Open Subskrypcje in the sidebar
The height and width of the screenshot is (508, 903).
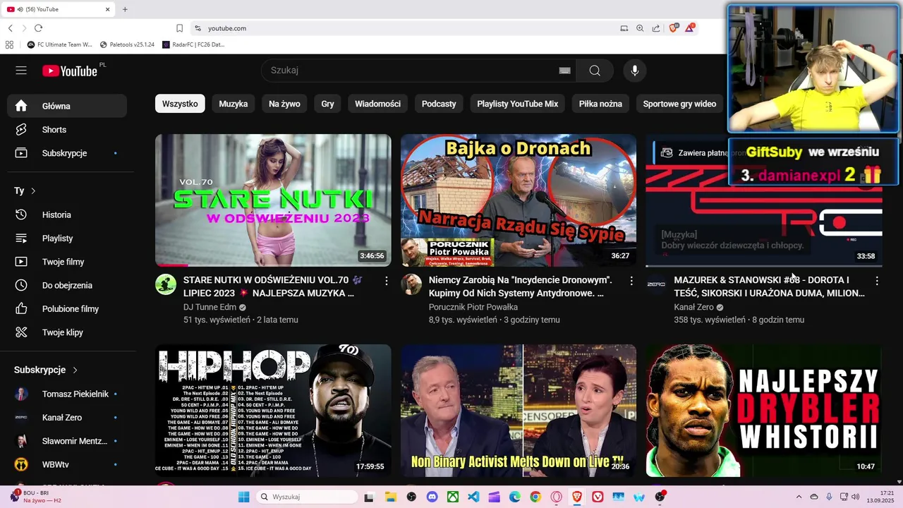67,153
